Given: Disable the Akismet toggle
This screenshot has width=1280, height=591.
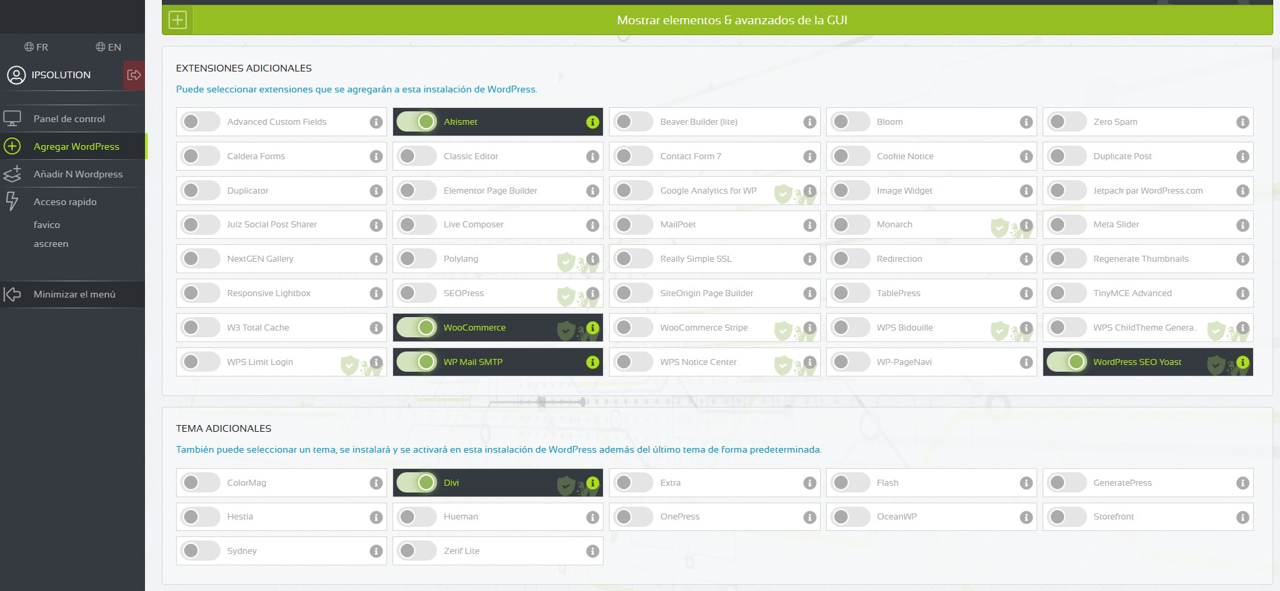Looking at the screenshot, I should click(x=417, y=121).
